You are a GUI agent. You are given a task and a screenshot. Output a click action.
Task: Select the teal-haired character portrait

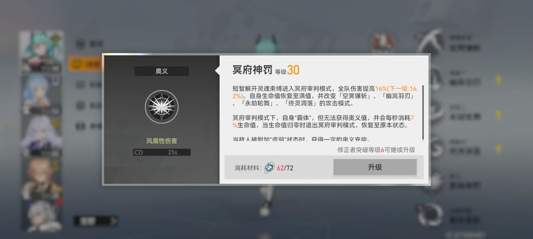point(42,51)
